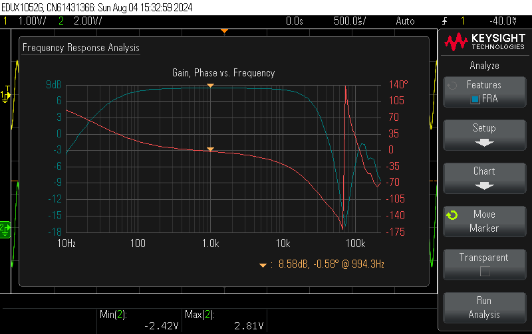This screenshot has height=334, width=532.
Task: Click the 140° phase axis label
Action: tap(398, 84)
